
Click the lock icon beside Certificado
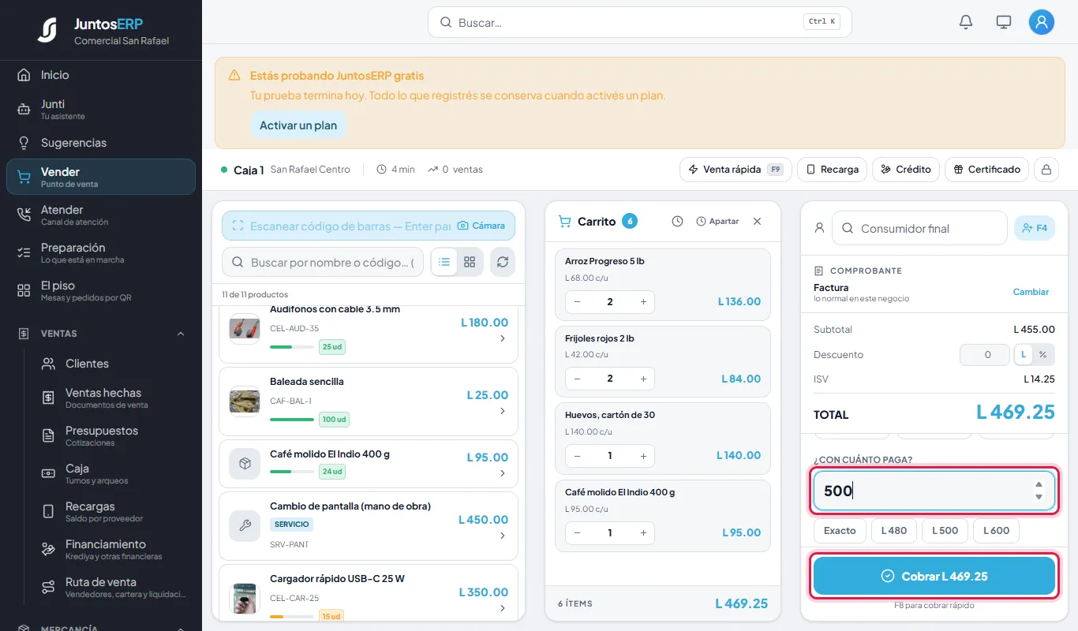1046,170
